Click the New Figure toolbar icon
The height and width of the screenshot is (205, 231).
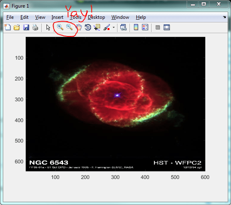pos(8,27)
